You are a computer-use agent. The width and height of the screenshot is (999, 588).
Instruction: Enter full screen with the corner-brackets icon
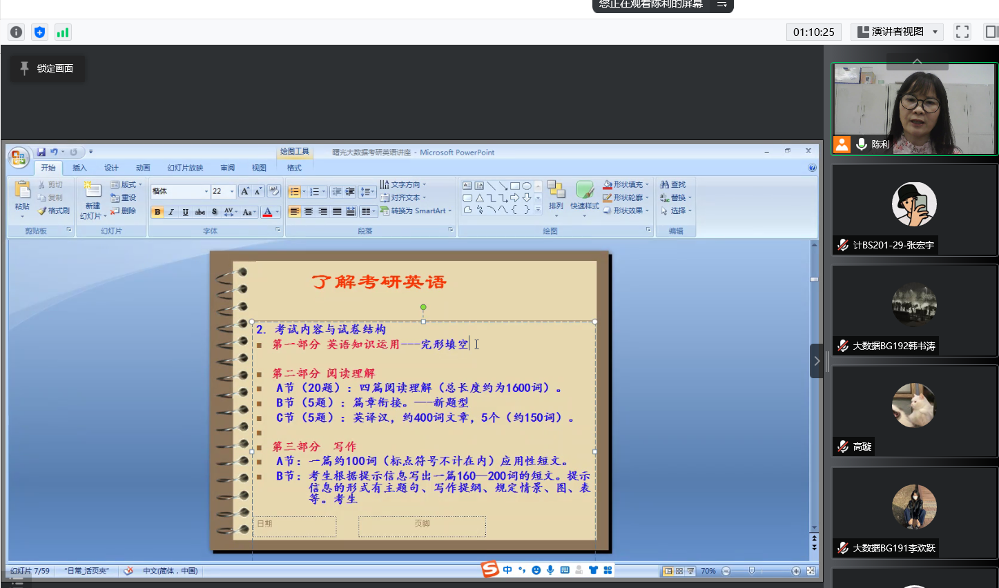[962, 32]
